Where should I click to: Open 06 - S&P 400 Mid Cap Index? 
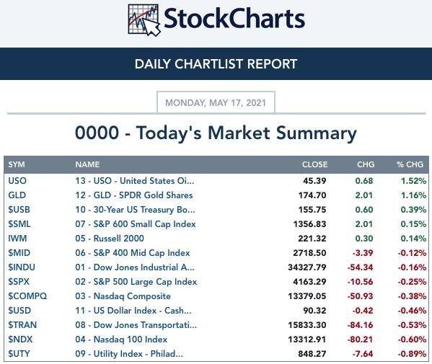tap(133, 253)
